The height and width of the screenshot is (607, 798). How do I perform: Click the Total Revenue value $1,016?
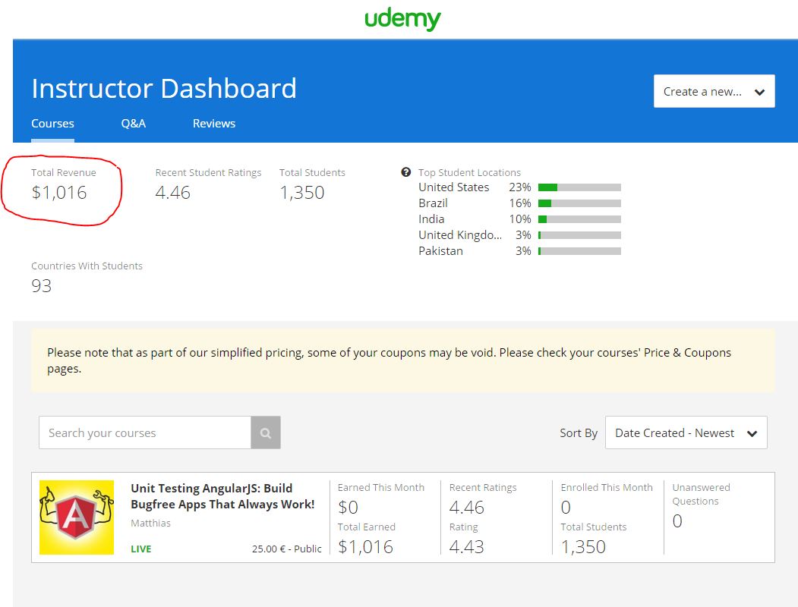[59, 193]
